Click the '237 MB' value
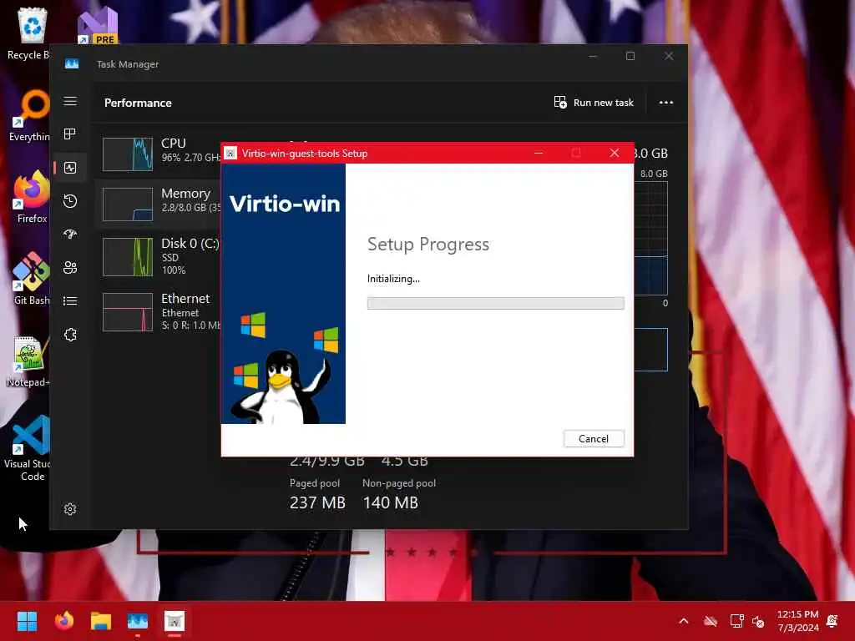Viewport: 855px width, 641px height. click(317, 502)
